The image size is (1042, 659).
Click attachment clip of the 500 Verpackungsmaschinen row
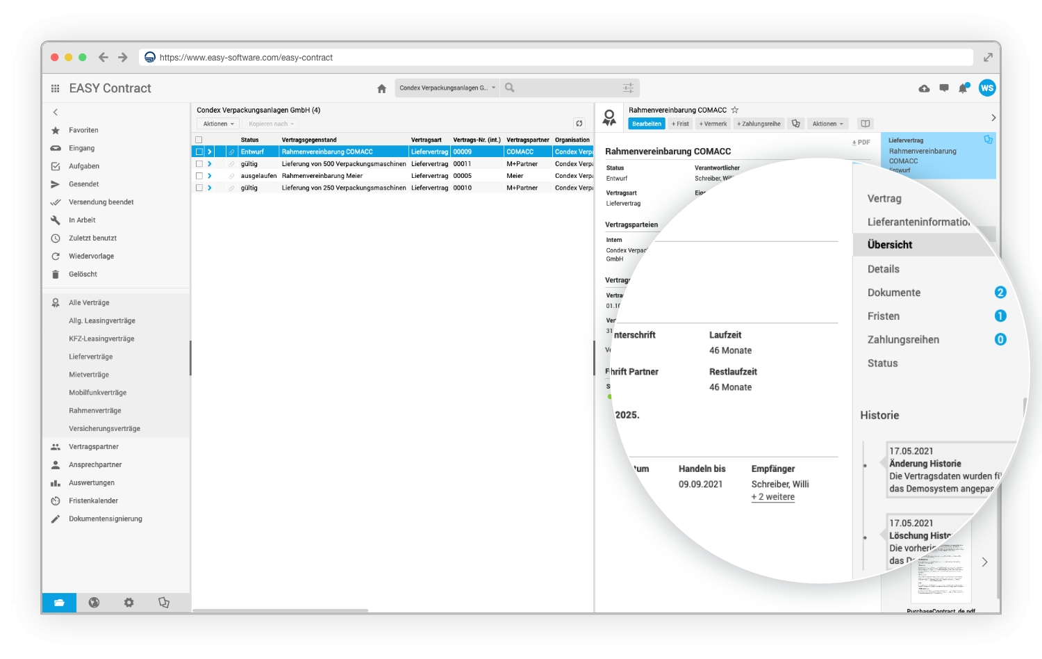click(x=232, y=164)
